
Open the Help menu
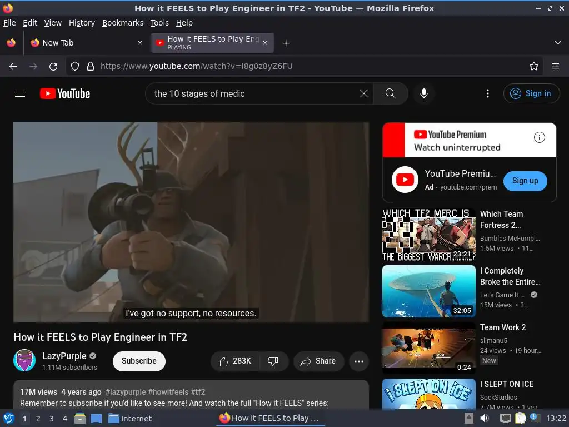pos(184,23)
